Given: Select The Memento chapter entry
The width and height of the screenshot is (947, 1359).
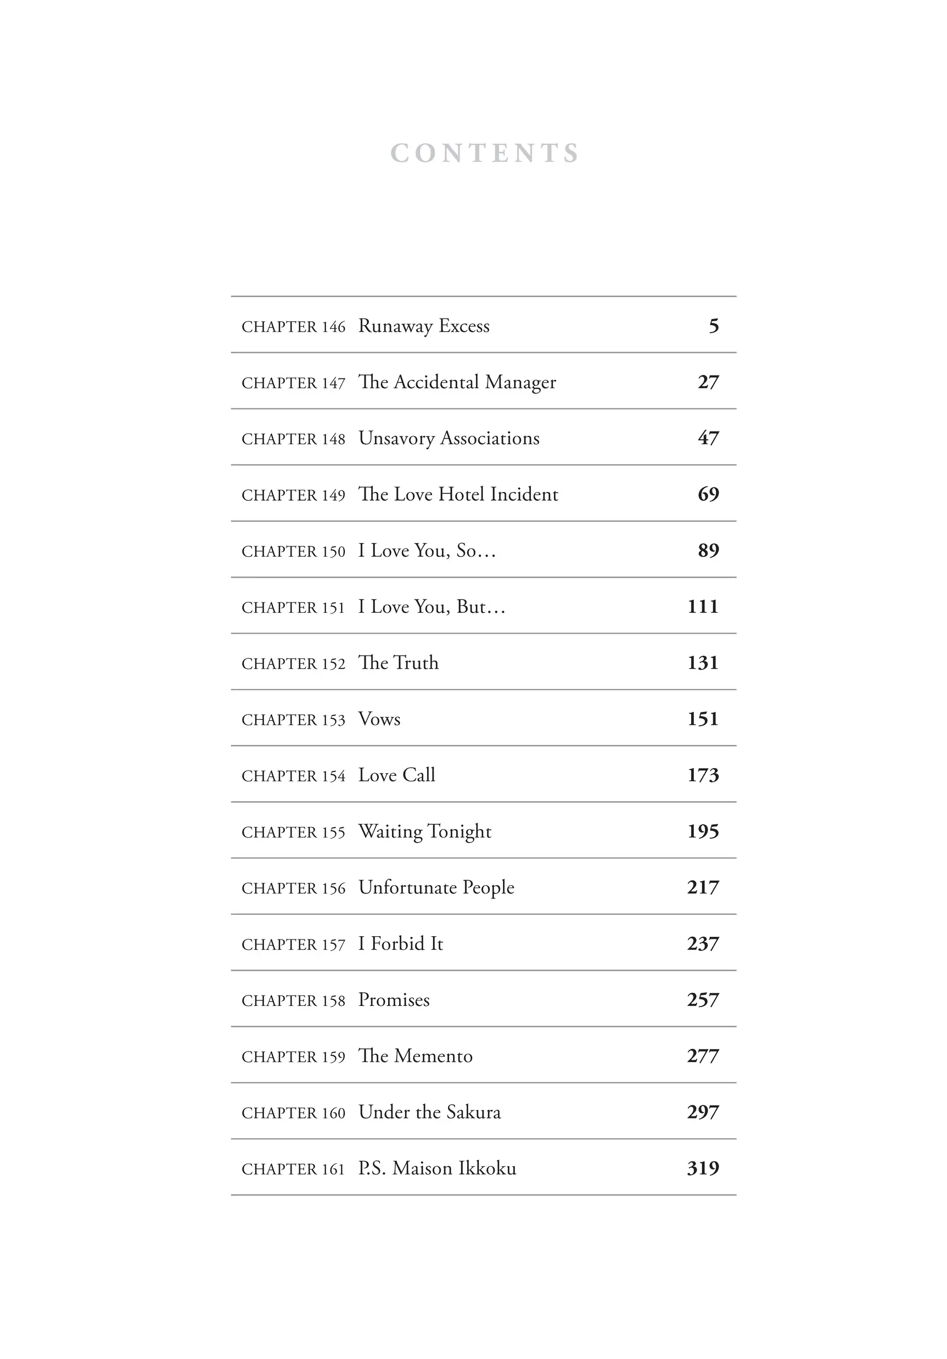Looking at the screenshot, I should 483,1056.
